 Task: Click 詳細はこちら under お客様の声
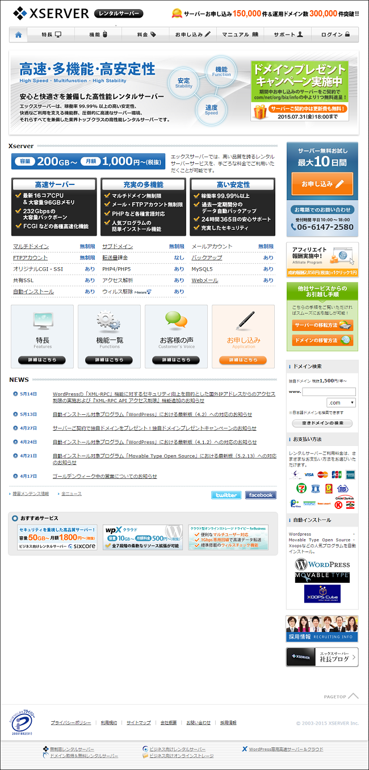click(176, 360)
